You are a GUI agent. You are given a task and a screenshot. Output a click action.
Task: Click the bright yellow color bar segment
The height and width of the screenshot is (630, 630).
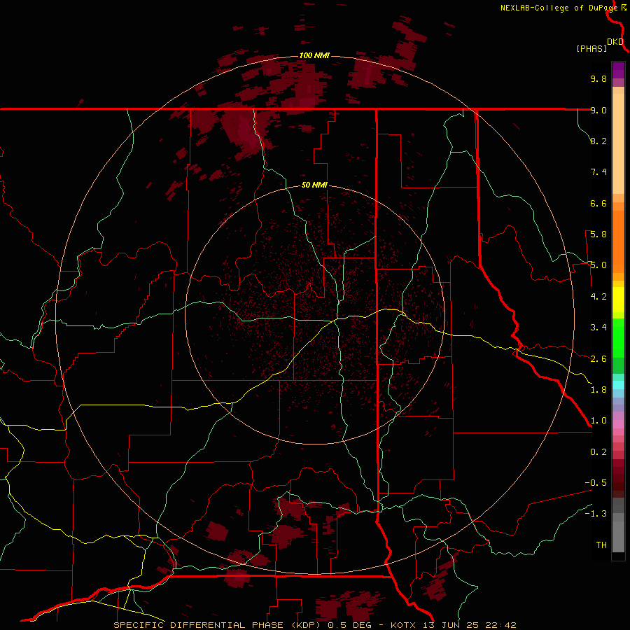(618, 300)
